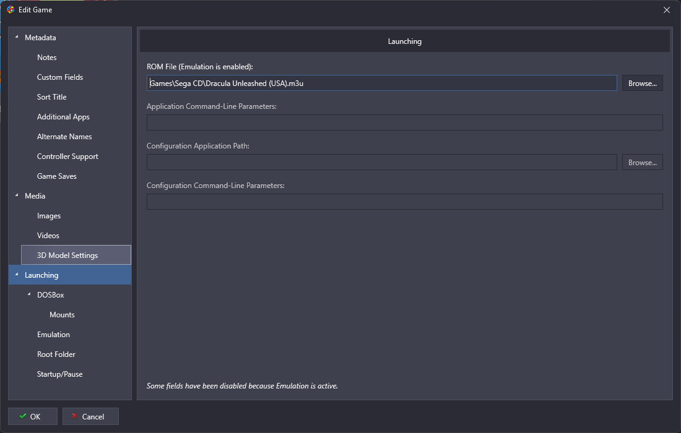Open Root Folder settings
The width and height of the screenshot is (681, 433).
coord(56,354)
